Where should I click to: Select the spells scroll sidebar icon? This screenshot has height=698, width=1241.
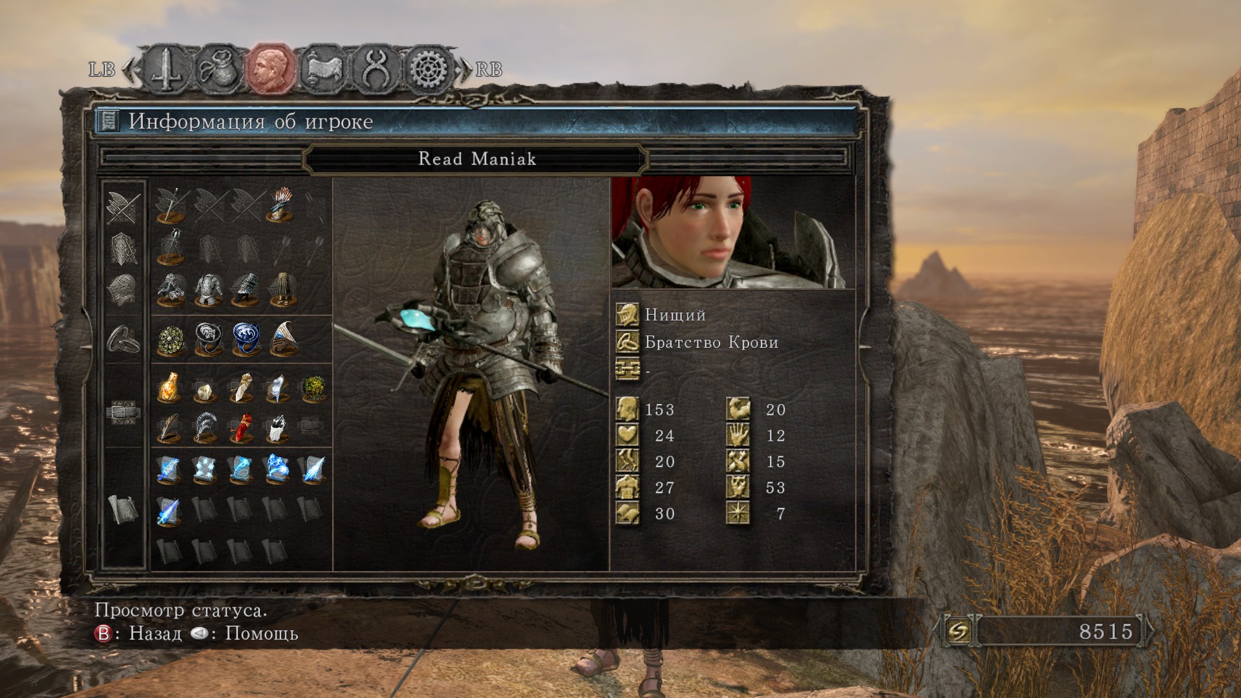point(123,509)
